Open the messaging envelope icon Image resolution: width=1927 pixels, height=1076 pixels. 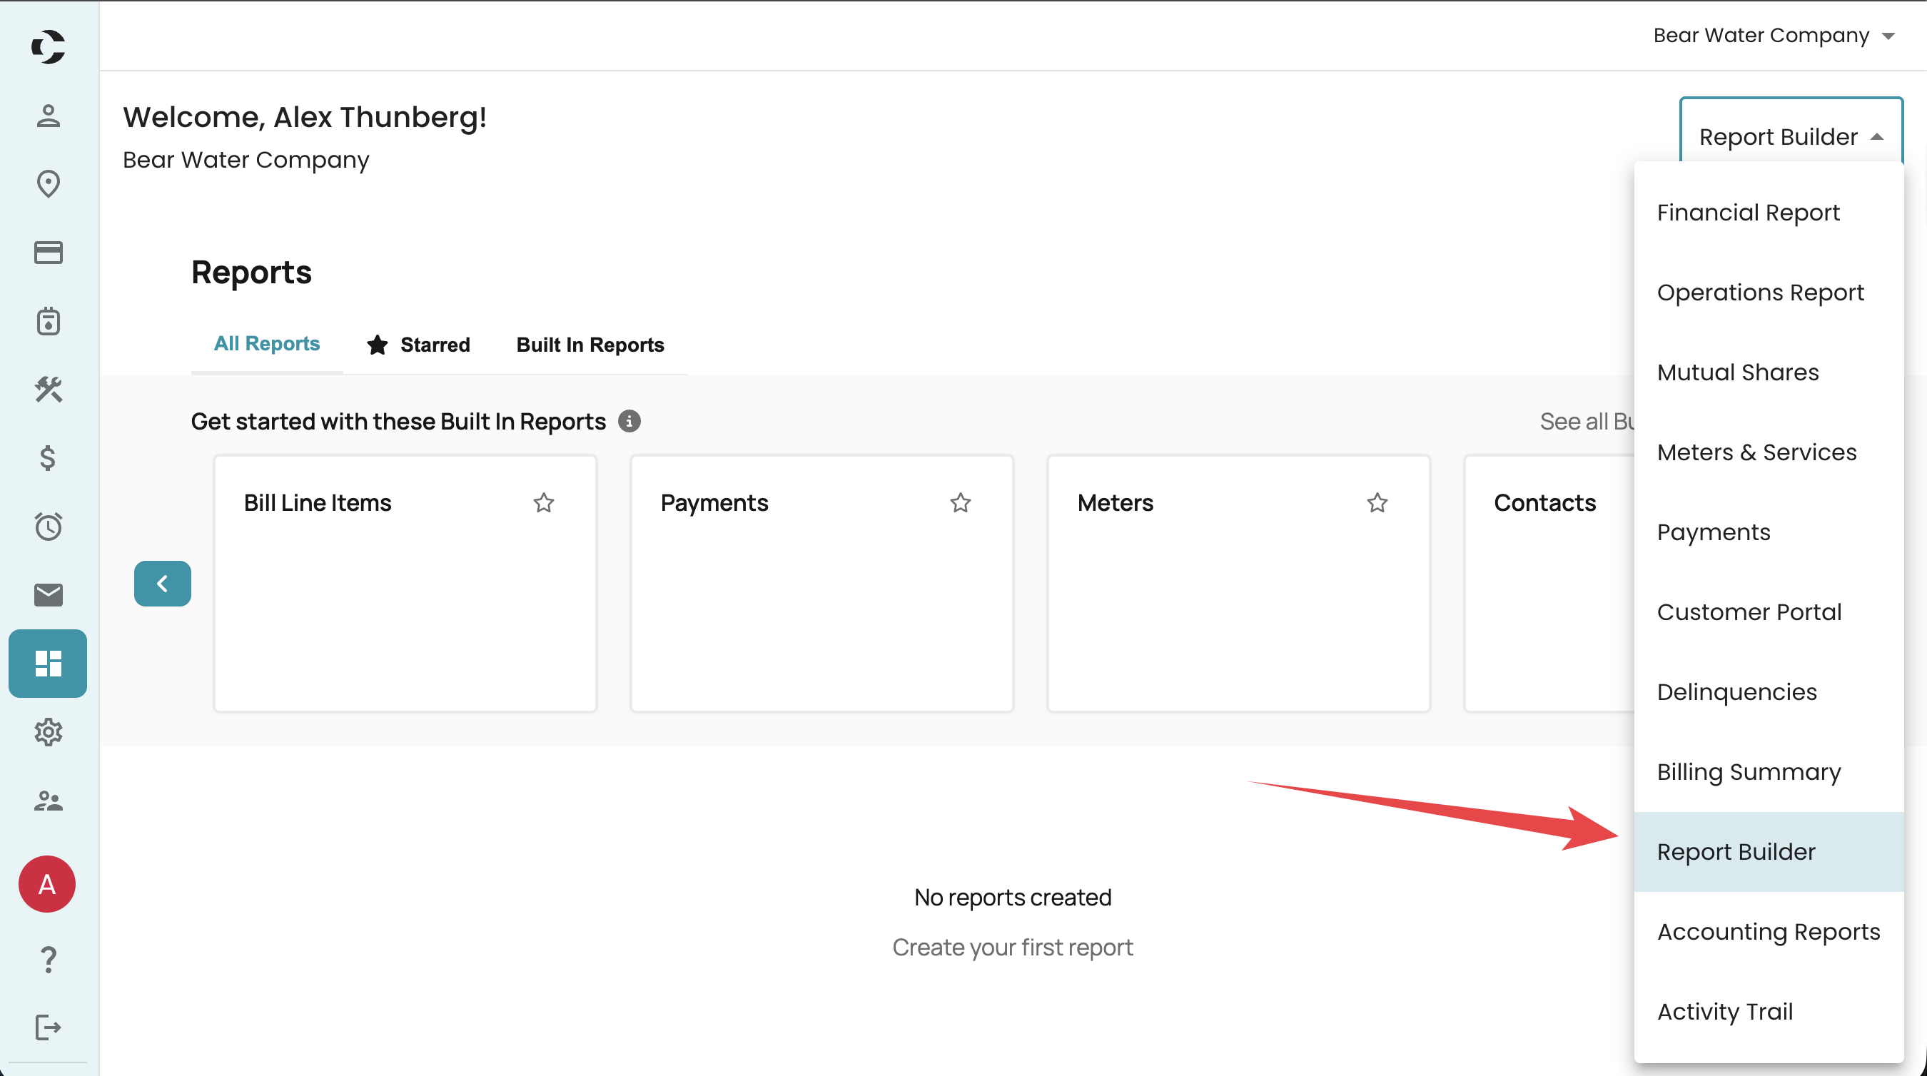47,594
